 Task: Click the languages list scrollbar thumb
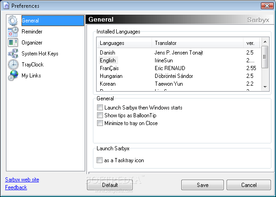tap(265, 57)
